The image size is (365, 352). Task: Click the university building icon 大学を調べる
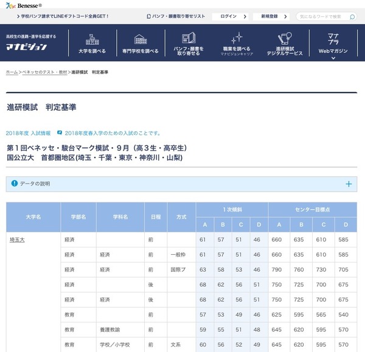[92, 39]
